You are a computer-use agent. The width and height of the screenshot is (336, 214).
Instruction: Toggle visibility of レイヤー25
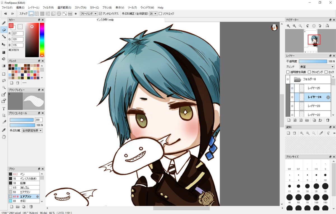coord(292,88)
